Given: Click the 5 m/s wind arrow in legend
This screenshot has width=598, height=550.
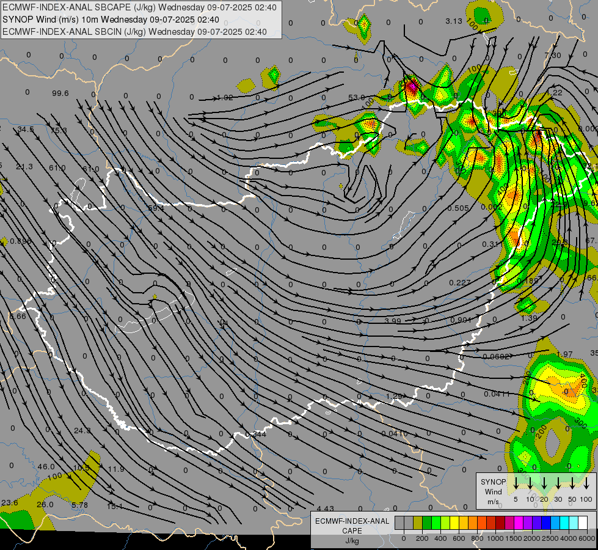Looking at the screenshot, I should pos(516,483).
